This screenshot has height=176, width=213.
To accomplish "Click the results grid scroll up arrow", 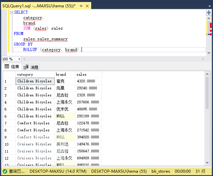I will point(207,74).
